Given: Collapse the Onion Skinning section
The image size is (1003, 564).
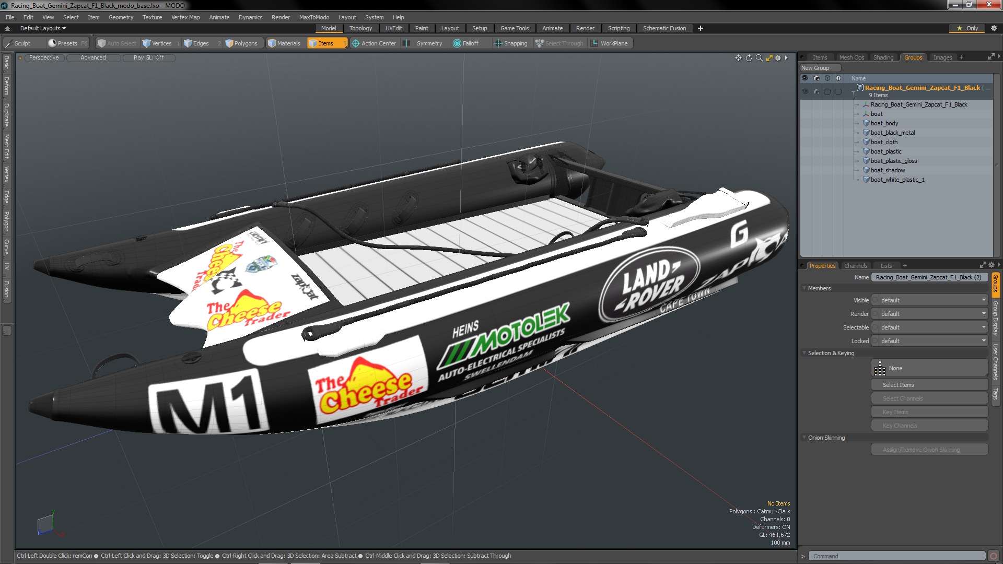Looking at the screenshot, I should point(804,438).
